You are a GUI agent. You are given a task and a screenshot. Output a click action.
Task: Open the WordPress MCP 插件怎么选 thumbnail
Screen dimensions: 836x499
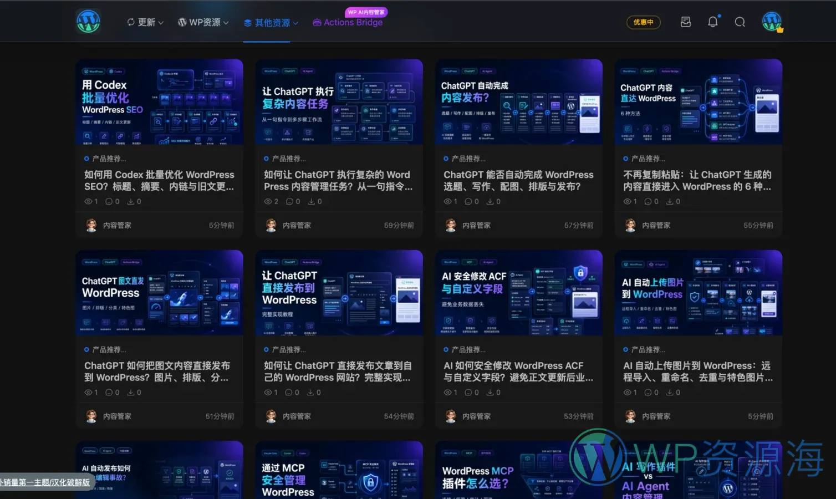(518, 470)
